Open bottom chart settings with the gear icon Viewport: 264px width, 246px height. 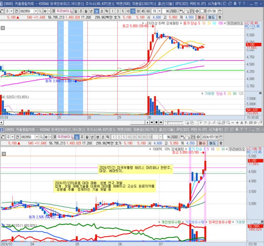coord(198,137)
